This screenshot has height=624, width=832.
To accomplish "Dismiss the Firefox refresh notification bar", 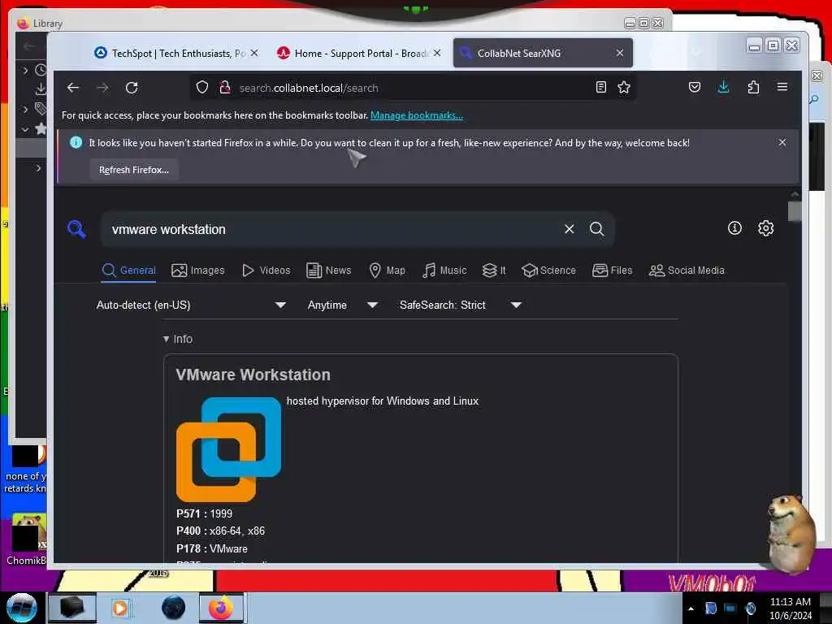I will coord(782,142).
